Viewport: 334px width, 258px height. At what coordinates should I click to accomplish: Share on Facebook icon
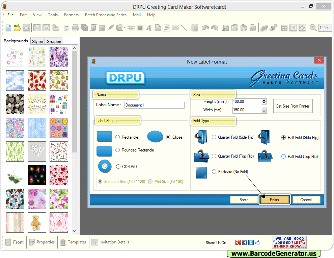[245, 242]
